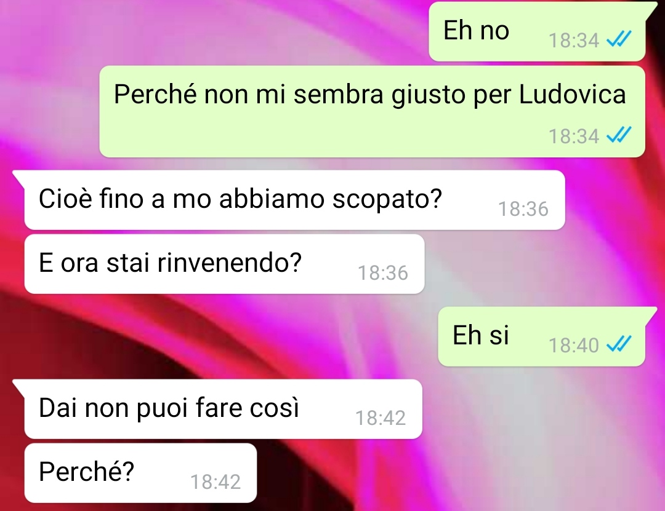This screenshot has height=511, width=665.
Task: Tap the 18:40 timestamp on "Eh si"
Action: point(574,346)
